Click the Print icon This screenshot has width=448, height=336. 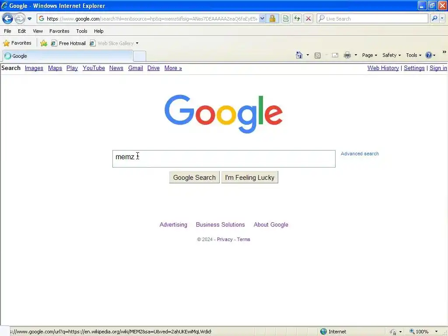[347, 55]
